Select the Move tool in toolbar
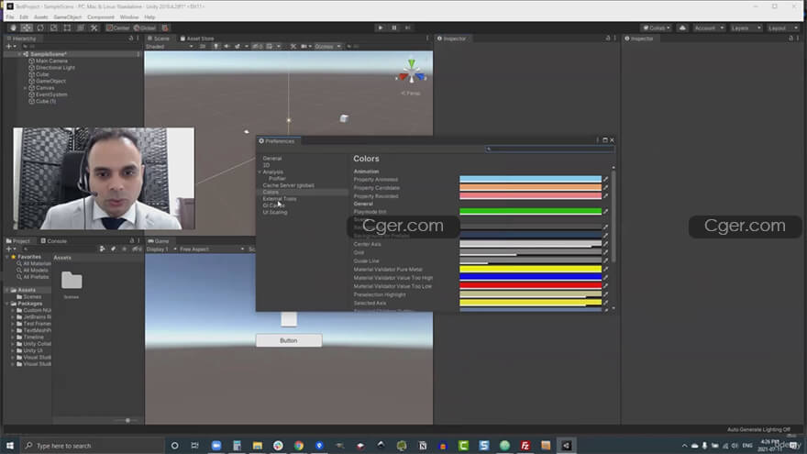Image resolution: width=807 pixels, height=454 pixels. 27,28
